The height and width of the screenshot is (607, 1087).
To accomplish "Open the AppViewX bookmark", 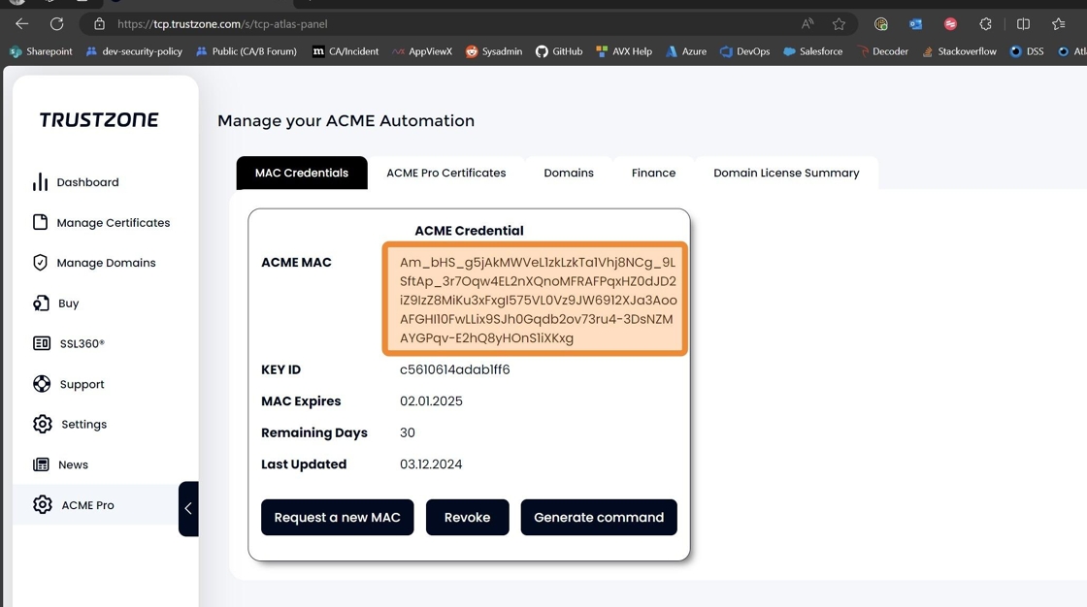I will (421, 51).
